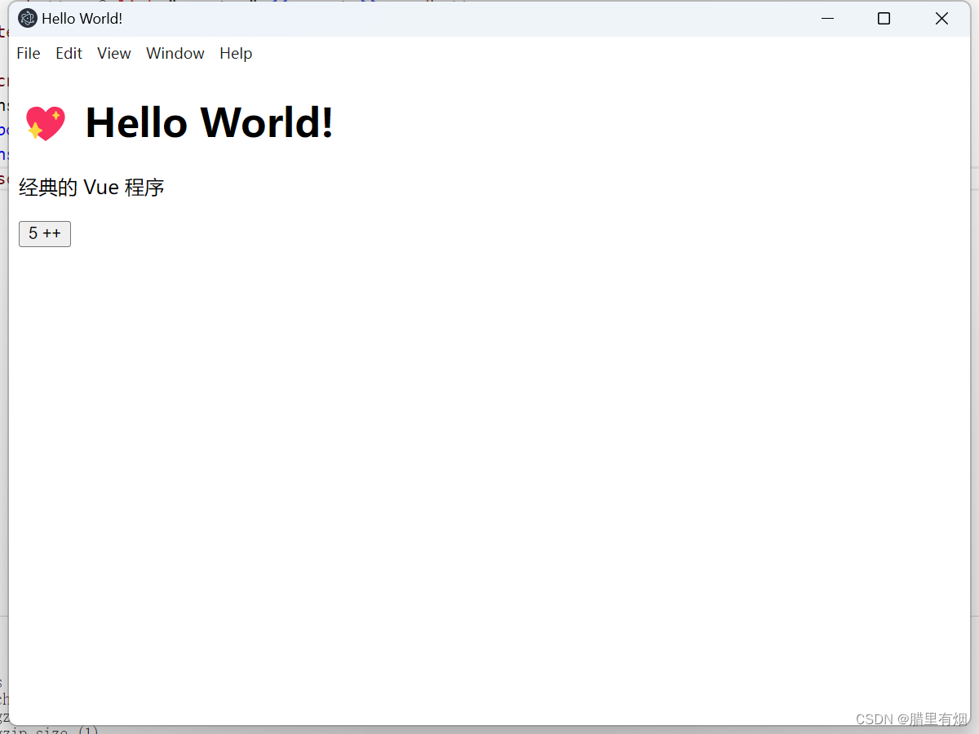The image size is (979, 734).
Task: Open the View menu
Action: tap(113, 53)
